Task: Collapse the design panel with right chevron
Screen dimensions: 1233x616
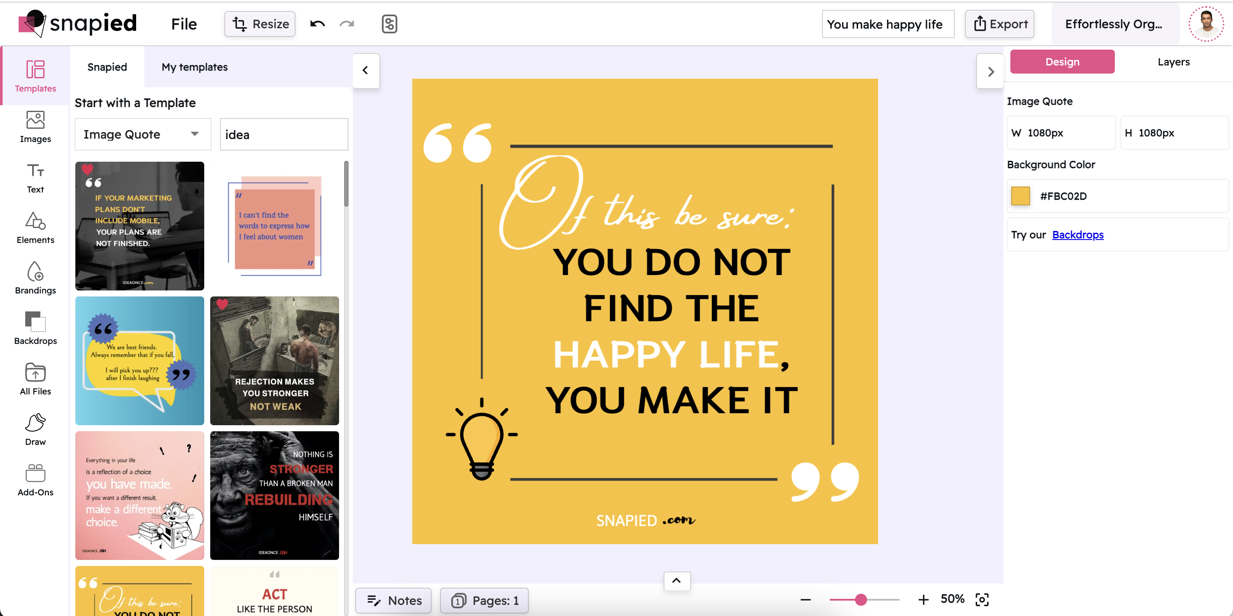Action: 990,71
